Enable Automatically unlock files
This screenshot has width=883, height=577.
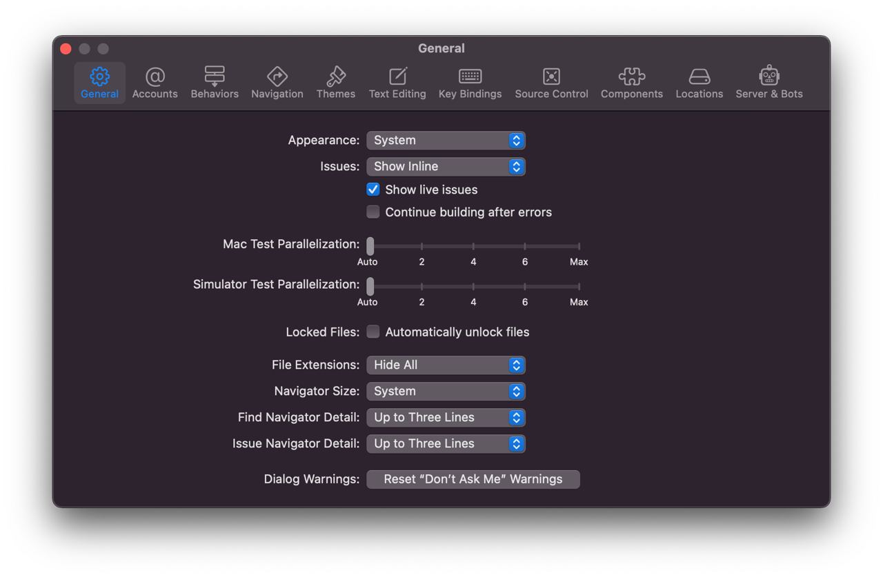373,332
